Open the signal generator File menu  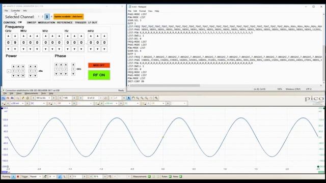(x=6, y=11)
